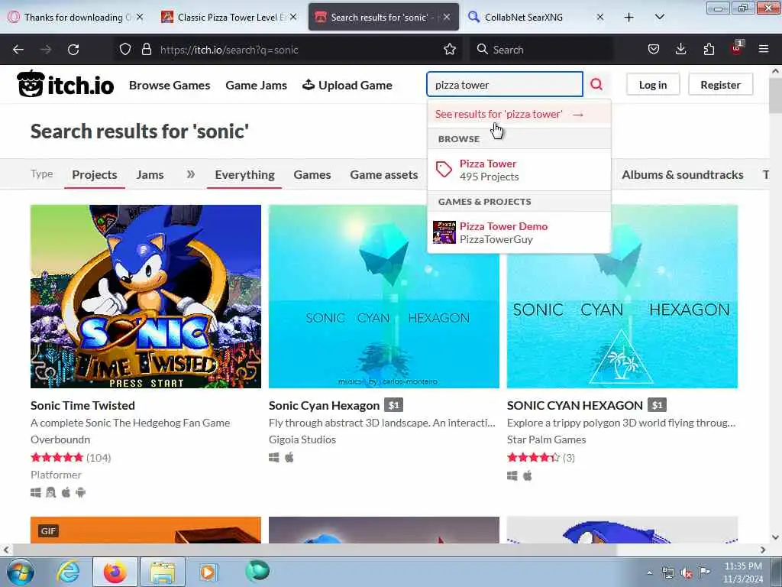Click the muted volume tray icon
The width and height of the screenshot is (782, 587).
coord(687,573)
